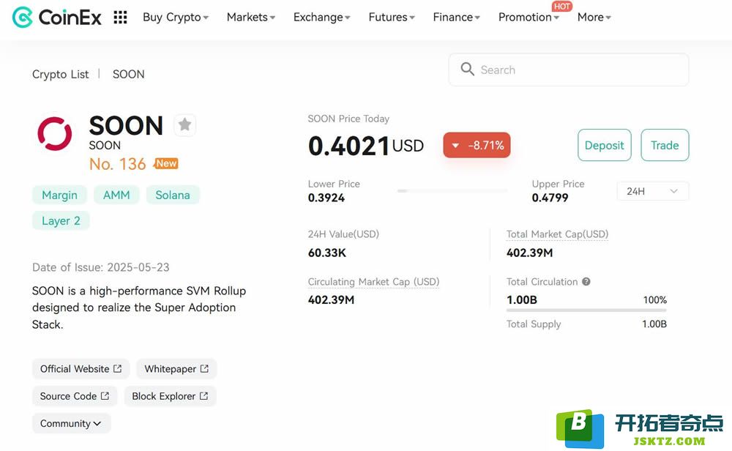Open the Finance dropdown
732x451 pixels.
pos(457,18)
